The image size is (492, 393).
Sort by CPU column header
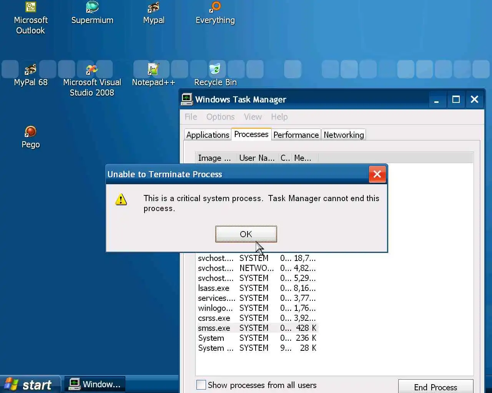tap(285, 158)
